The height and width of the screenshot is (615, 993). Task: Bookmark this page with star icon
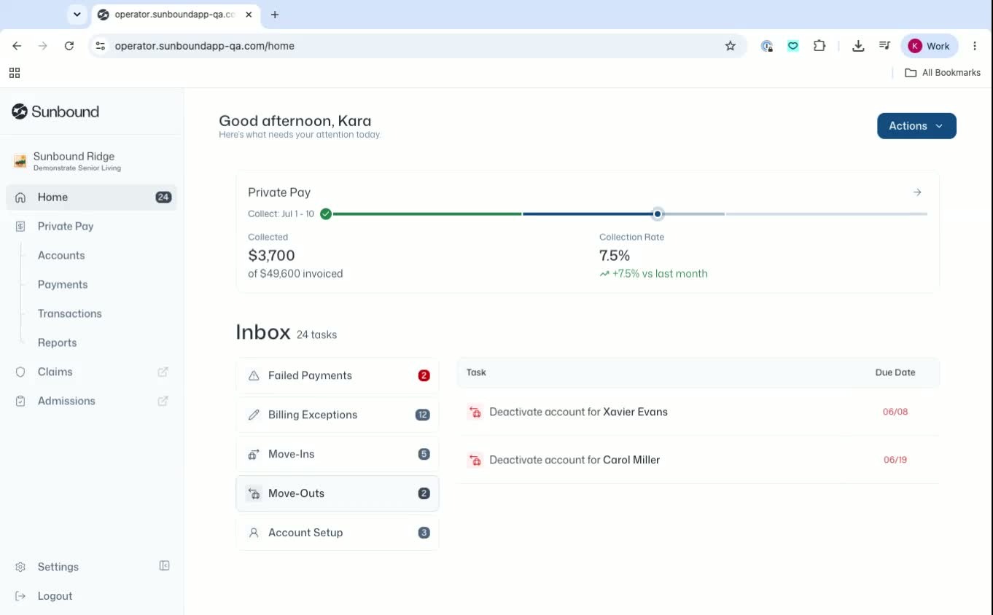pyautogui.click(x=730, y=46)
